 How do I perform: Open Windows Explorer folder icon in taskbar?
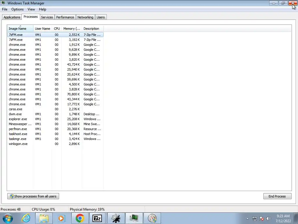pos(44,218)
